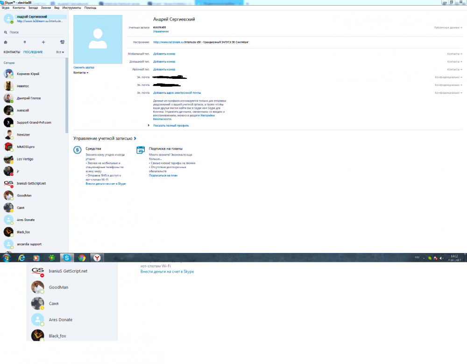Viewport: 467px width, 364px height.
Task: Click your own status avatar at top left
Action: (8, 19)
